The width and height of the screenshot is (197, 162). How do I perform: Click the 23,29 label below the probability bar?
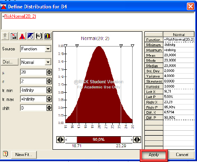click(x=121, y=146)
